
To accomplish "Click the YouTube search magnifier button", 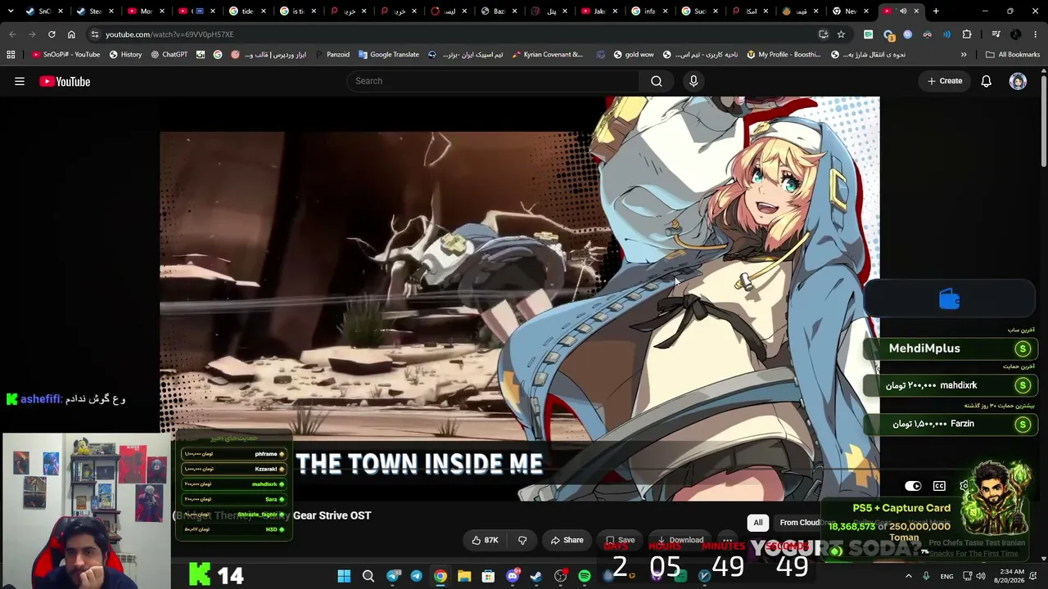I will click(x=657, y=81).
